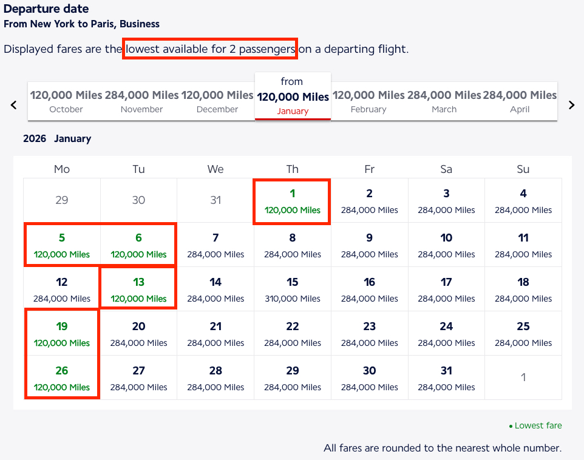
Task: Select January 10 departure date
Action: click(446, 245)
